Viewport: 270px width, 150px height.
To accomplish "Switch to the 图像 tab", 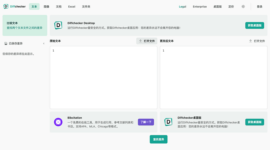I will pyautogui.click(x=46, y=6).
